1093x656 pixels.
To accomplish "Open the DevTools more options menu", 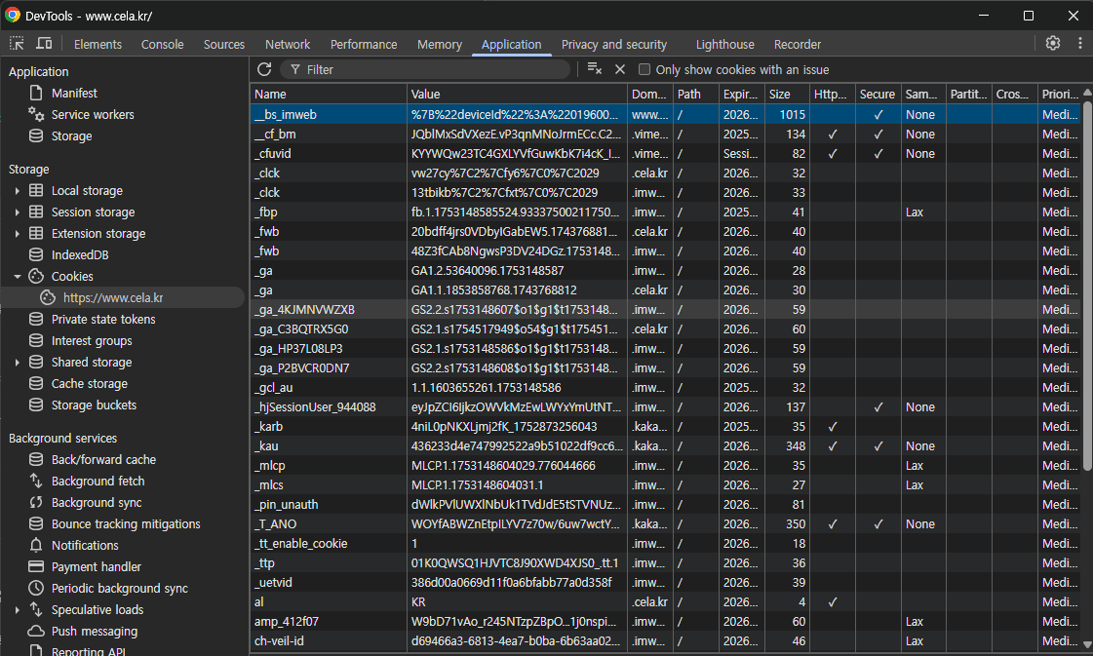I will point(1079,44).
